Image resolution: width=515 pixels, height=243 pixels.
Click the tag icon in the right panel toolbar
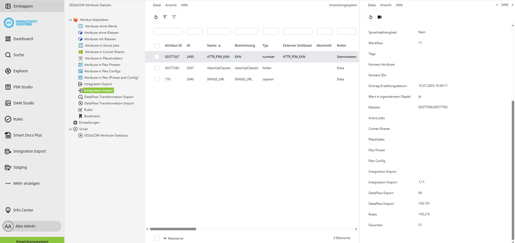tap(379, 17)
